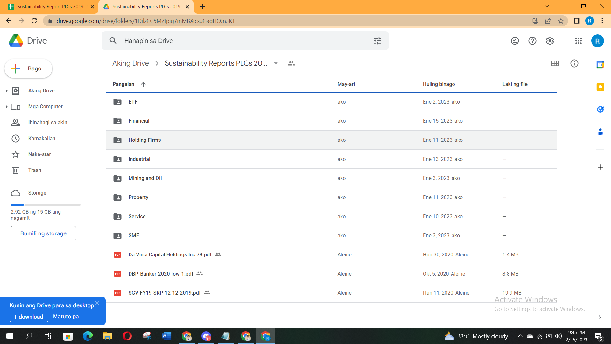Open folder name dropdown arrow in breadcrumb
The width and height of the screenshot is (611, 344).
point(276,63)
